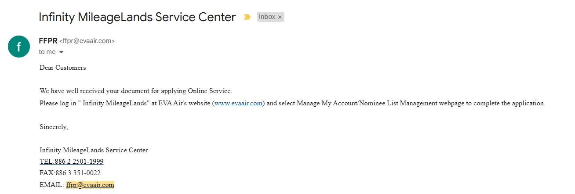Click the sender name FFPR
This screenshot has width=575, height=194.
coord(48,41)
